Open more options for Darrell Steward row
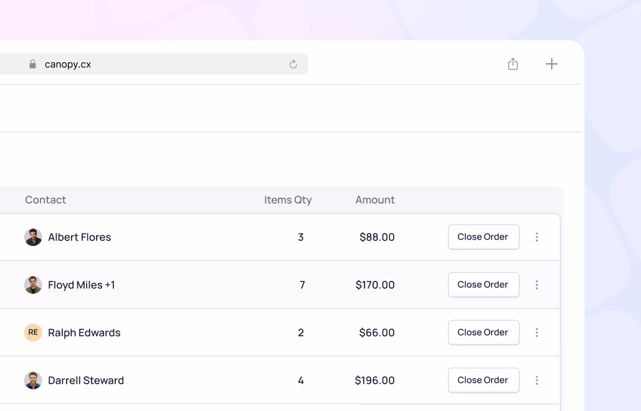641x411 pixels. coord(537,380)
